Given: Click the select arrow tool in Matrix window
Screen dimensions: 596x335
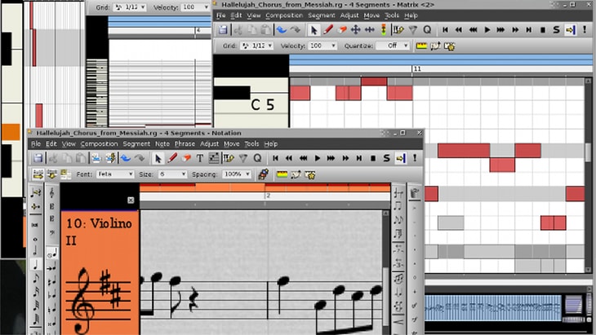Looking at the screenshot, I should [314, 30].
